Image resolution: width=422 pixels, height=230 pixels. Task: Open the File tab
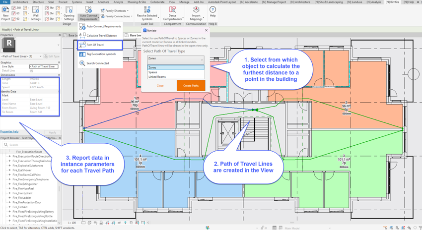click(5, 2)
